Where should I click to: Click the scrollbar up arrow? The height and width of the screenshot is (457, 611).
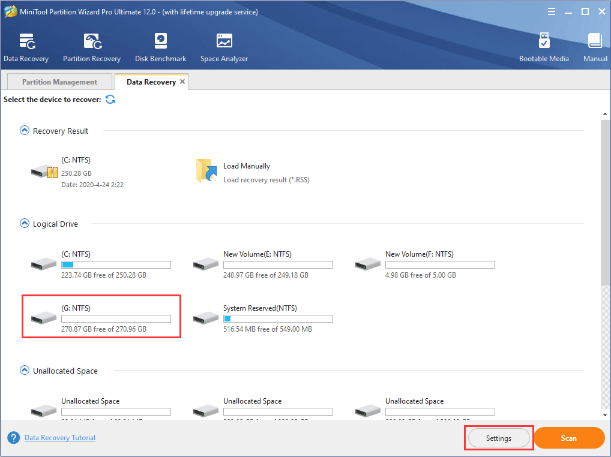(605, 114)
